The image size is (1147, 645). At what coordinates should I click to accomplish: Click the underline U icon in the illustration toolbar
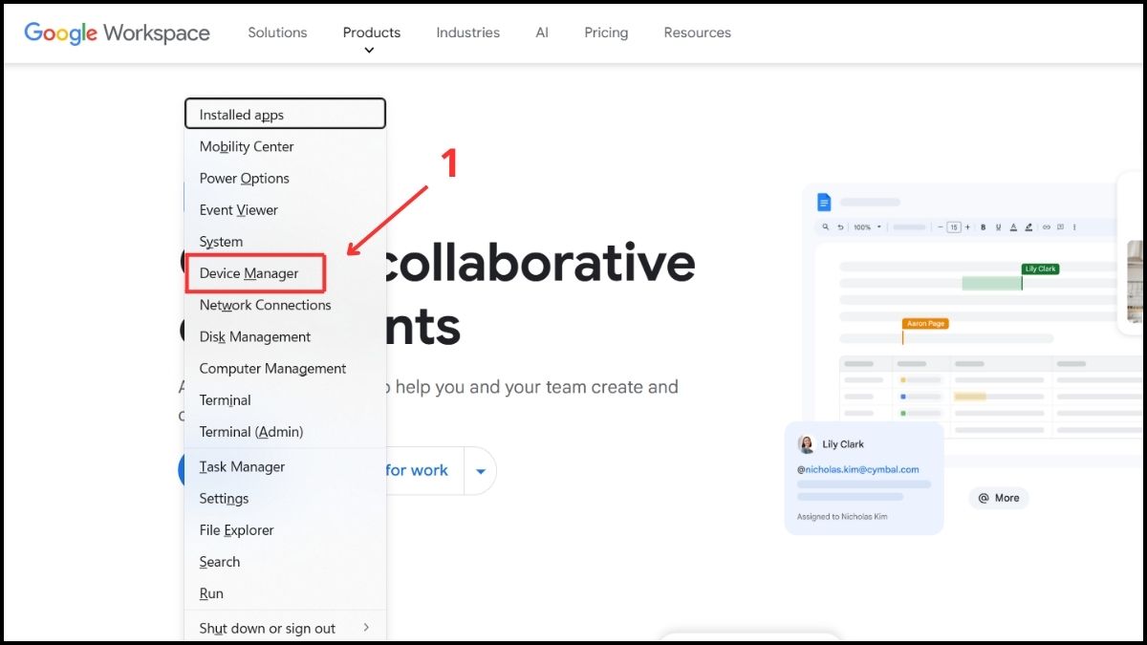pyautogui.click(x=998, y=227)
